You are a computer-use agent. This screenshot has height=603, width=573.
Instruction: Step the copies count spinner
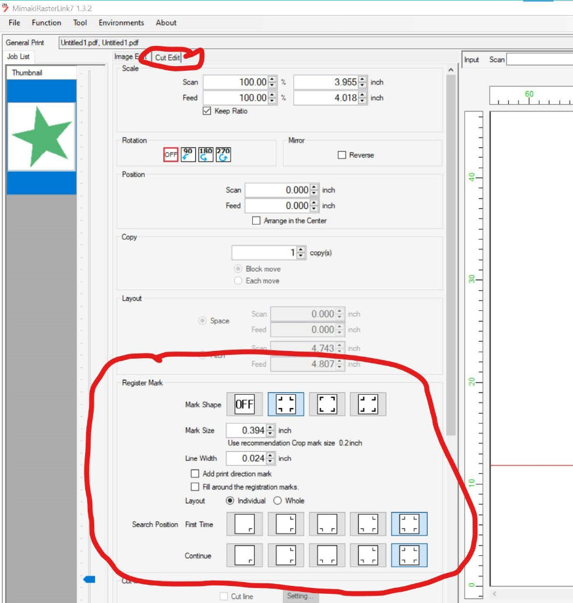point(301,253)
